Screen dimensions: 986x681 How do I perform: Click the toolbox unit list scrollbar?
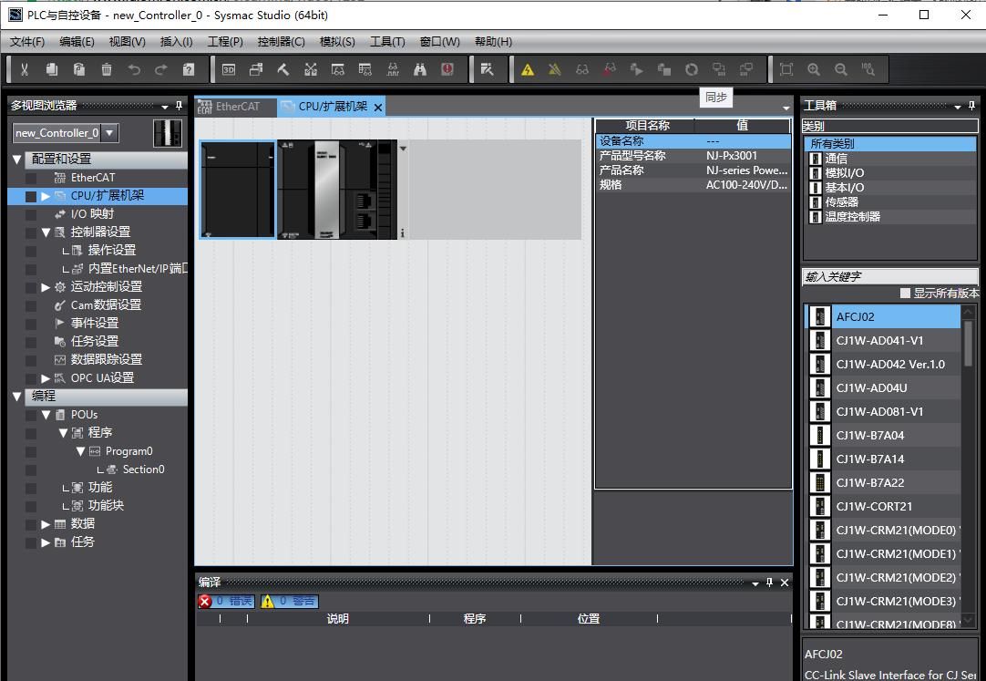pos(968,345)
